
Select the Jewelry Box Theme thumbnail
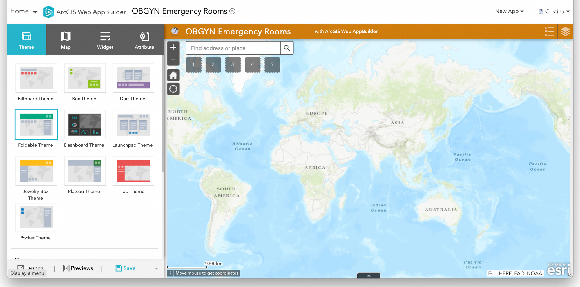tap(36, 171)
